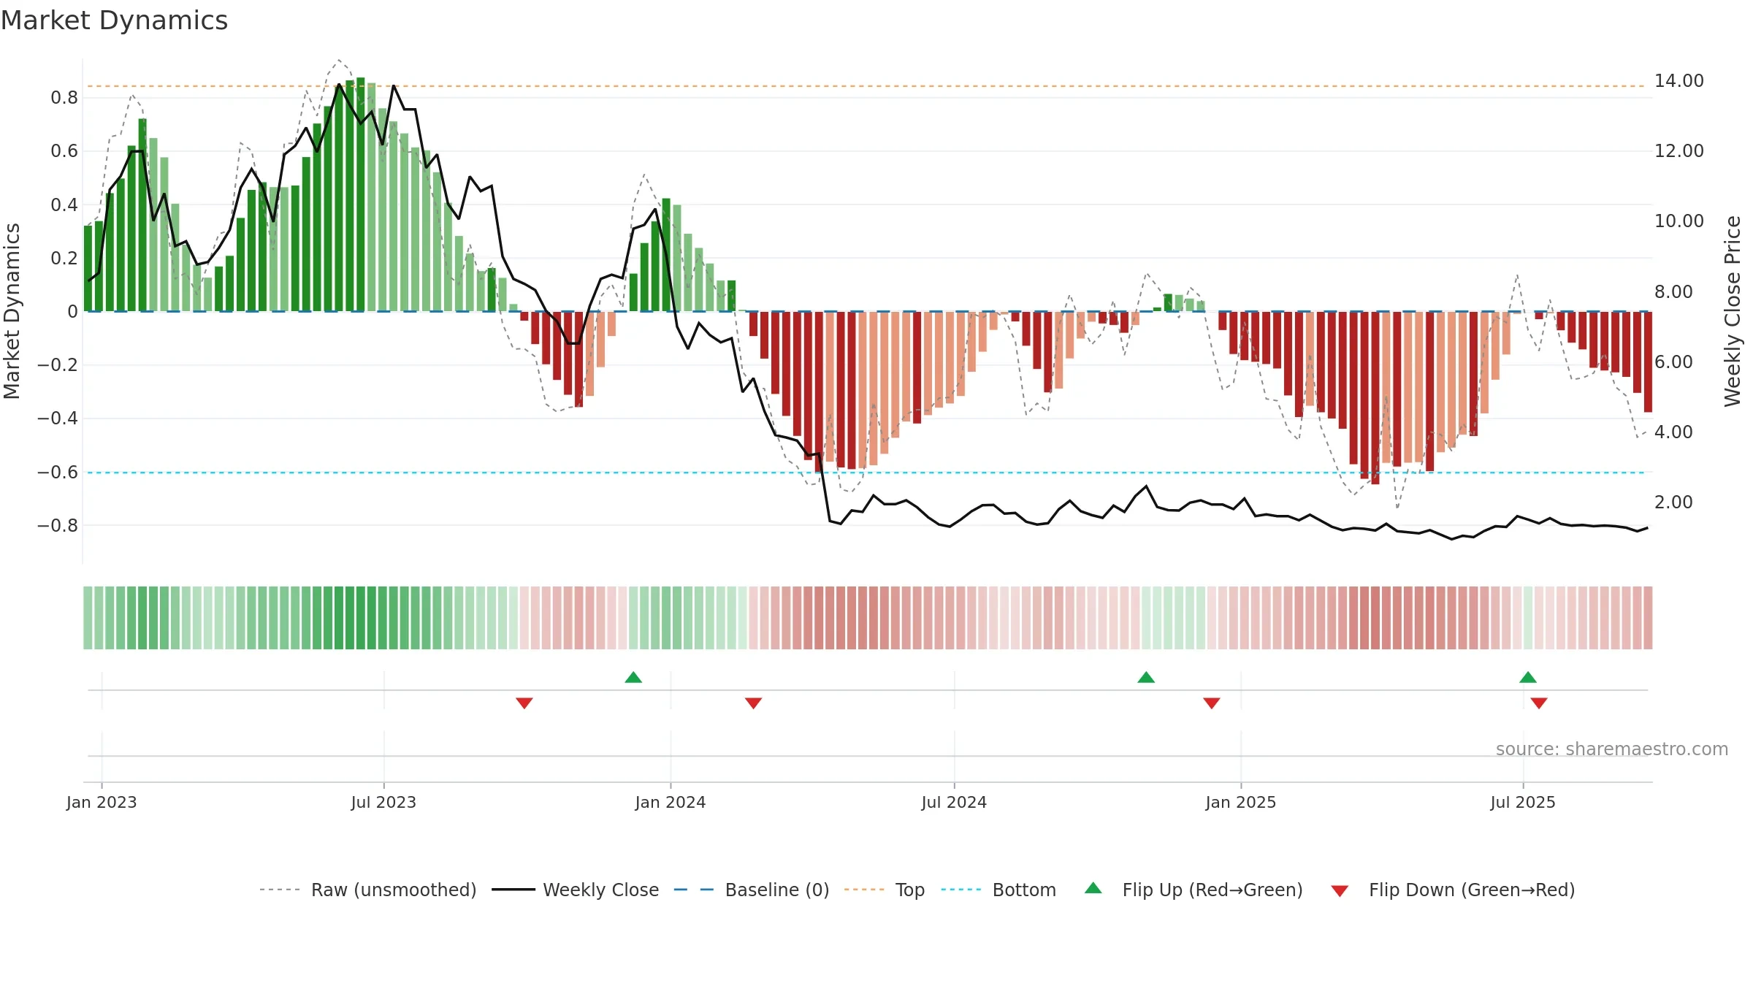This screenshot has width=1753, height=986.
Task: Click the 0.4 left-axis label
Action: [x=64, y=205]
